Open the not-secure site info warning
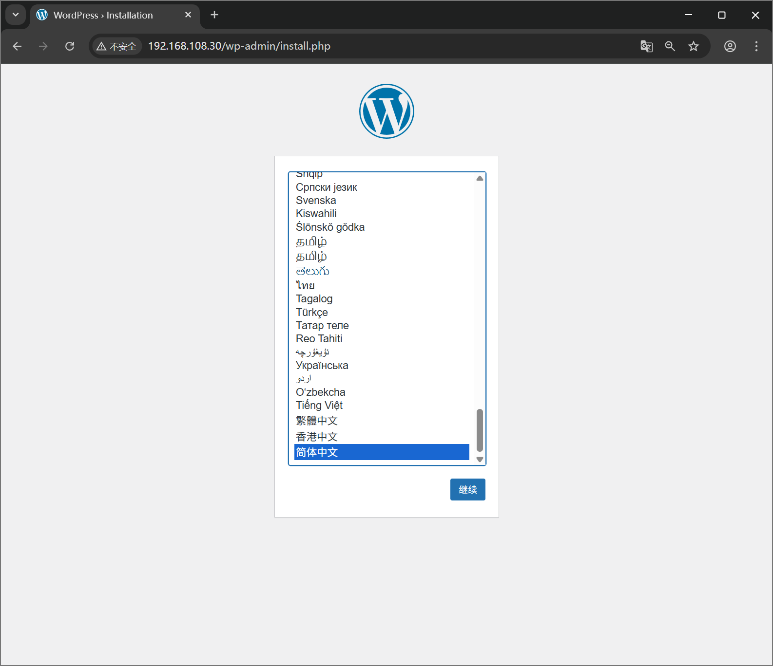The image size is (773, 666). click(x=116, y=46)
